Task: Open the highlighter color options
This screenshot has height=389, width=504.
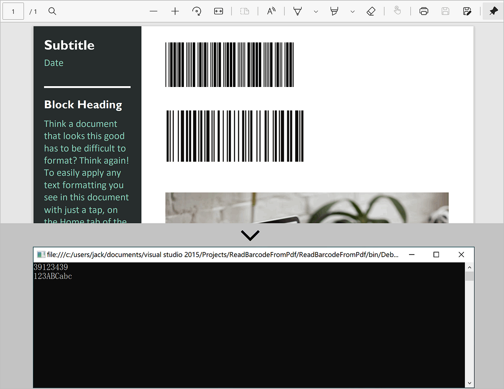Action: click(x=352, y=12)
